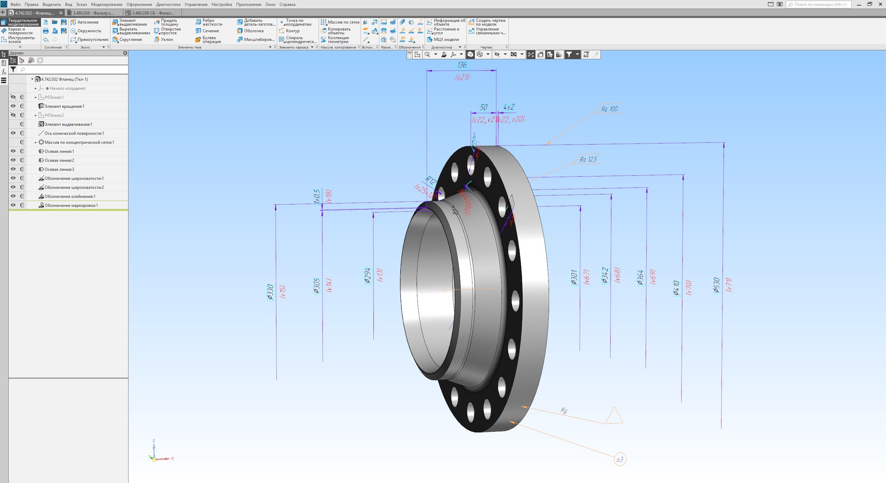This screenshot has width=886, height=483.
Task: Click the tree search input field
Action: pyautogui.click(x=73, y=70)
